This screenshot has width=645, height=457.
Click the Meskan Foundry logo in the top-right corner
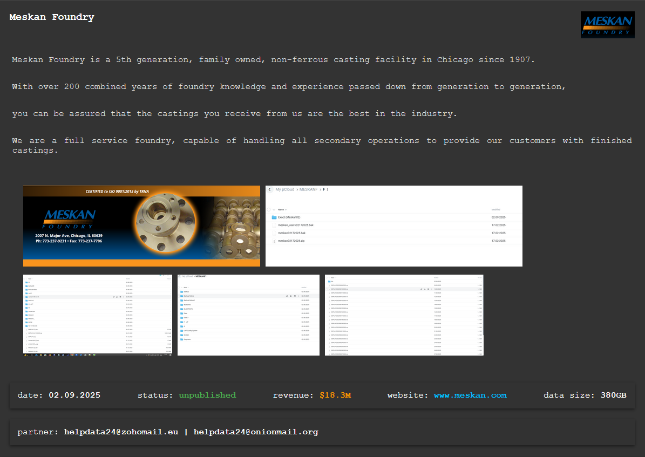point(607,25)
